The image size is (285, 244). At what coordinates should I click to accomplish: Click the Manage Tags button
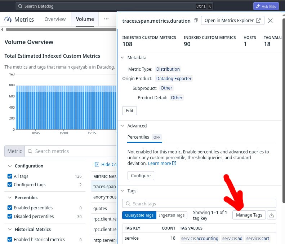249,215
